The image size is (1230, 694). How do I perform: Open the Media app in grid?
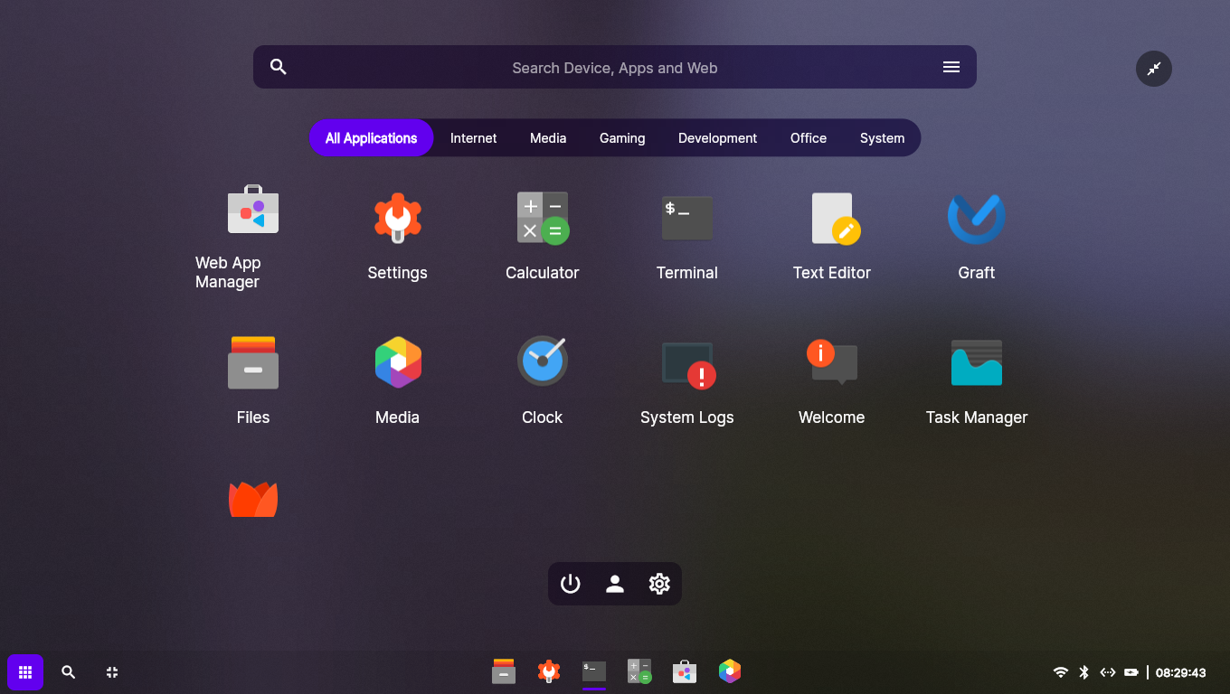click(x=398, y=362)
